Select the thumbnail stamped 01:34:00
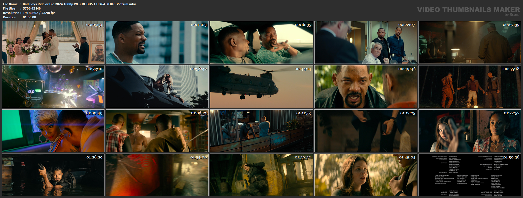 click(157, 175)
